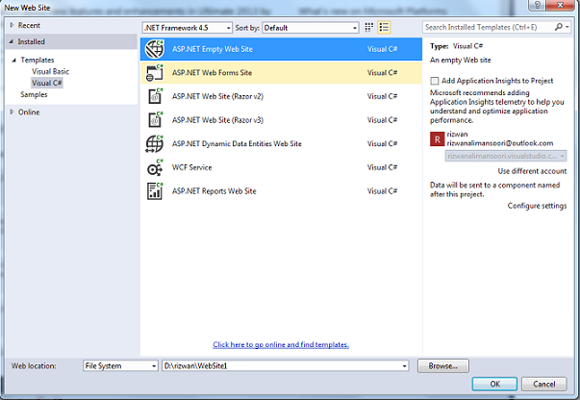
Task: Select the ASP.NET Empty Web Site template icon
Action: [155, 49]
